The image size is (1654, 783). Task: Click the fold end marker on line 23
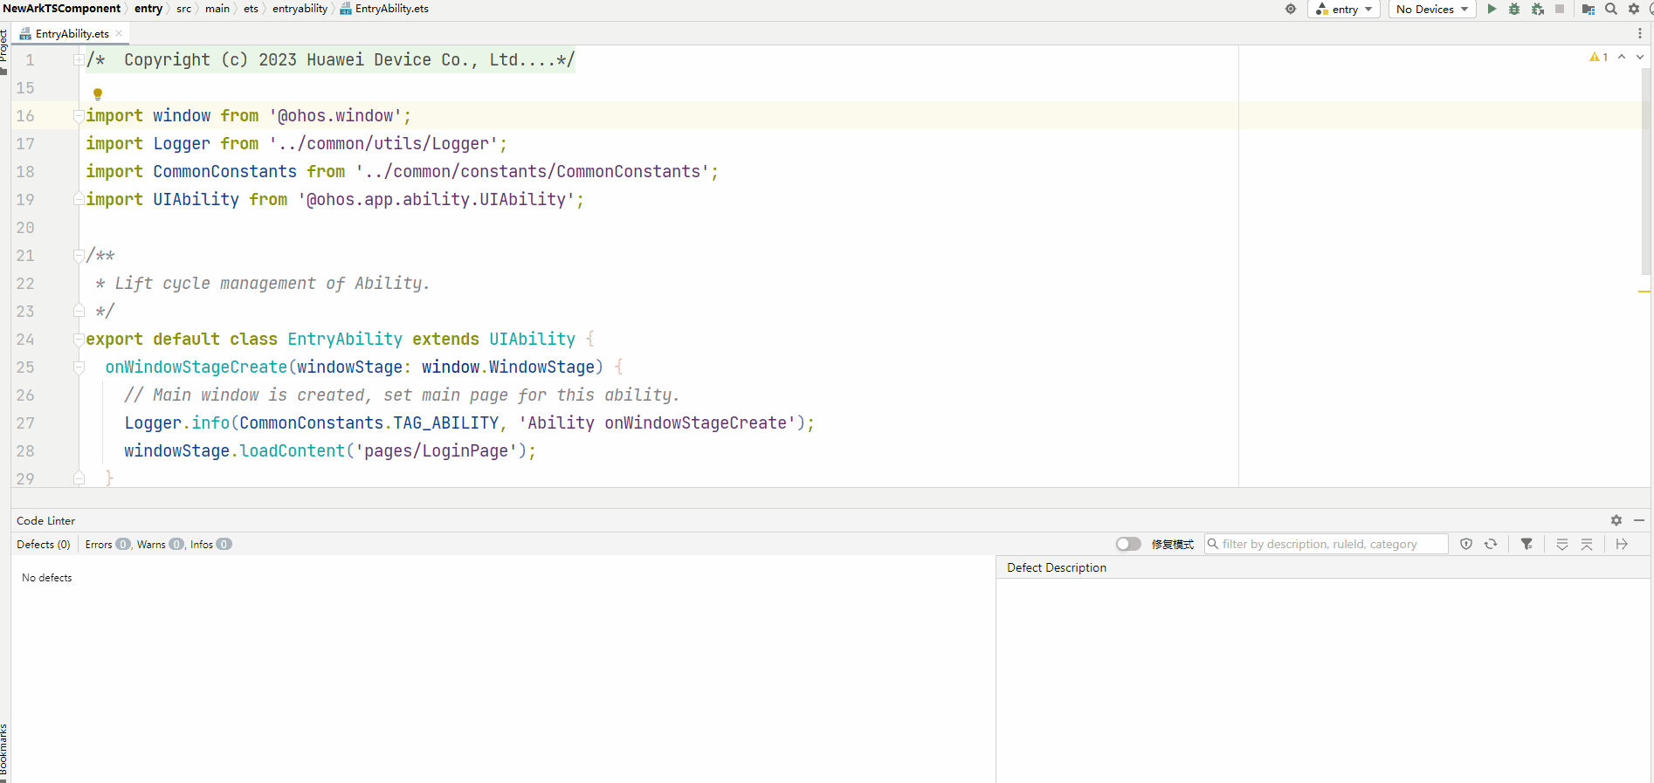(79, 311)
